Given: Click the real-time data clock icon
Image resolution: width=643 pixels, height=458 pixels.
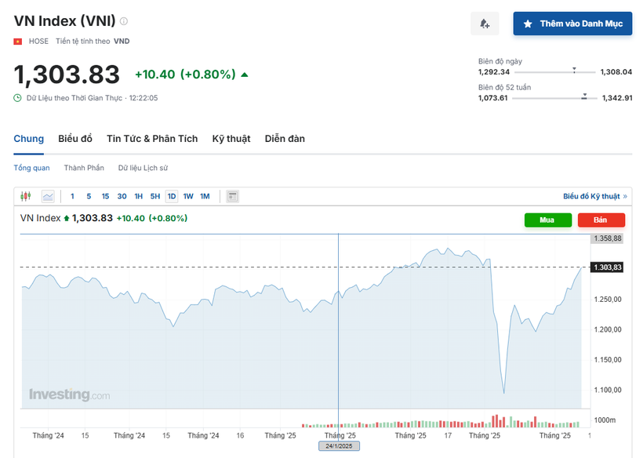Looking at the screenshot, I should [16, 100].
